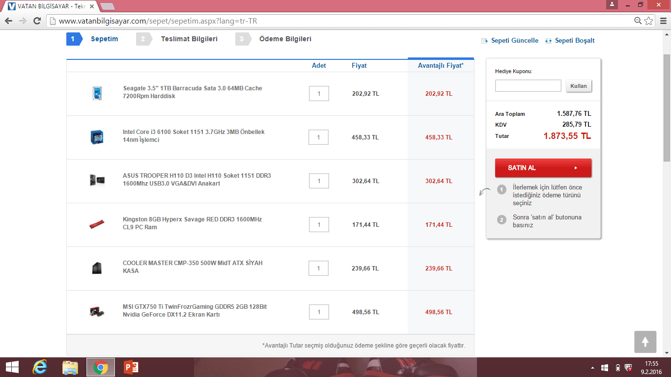Click the red 458,33 TL advantaged price
Viewport: 671px width, 377px height.
tap(439, 137)
